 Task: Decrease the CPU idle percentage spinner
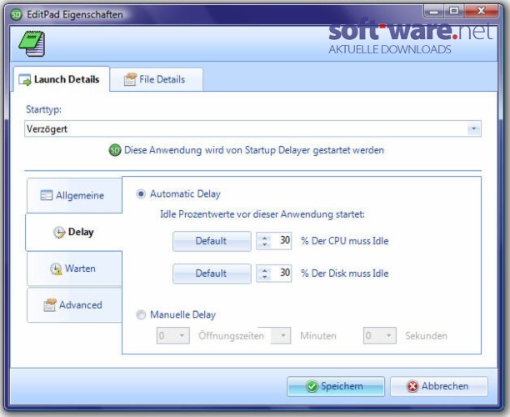click(x=265, y=244)
